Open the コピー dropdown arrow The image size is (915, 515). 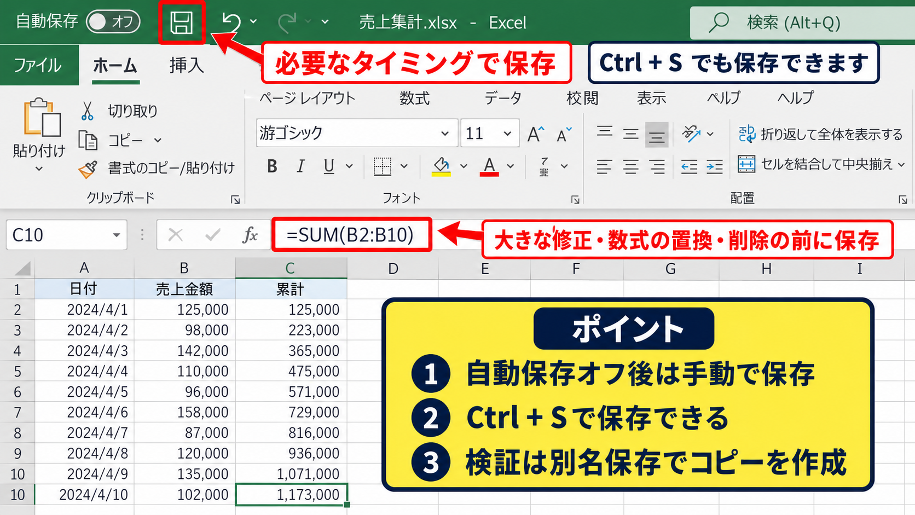[158, 141]
